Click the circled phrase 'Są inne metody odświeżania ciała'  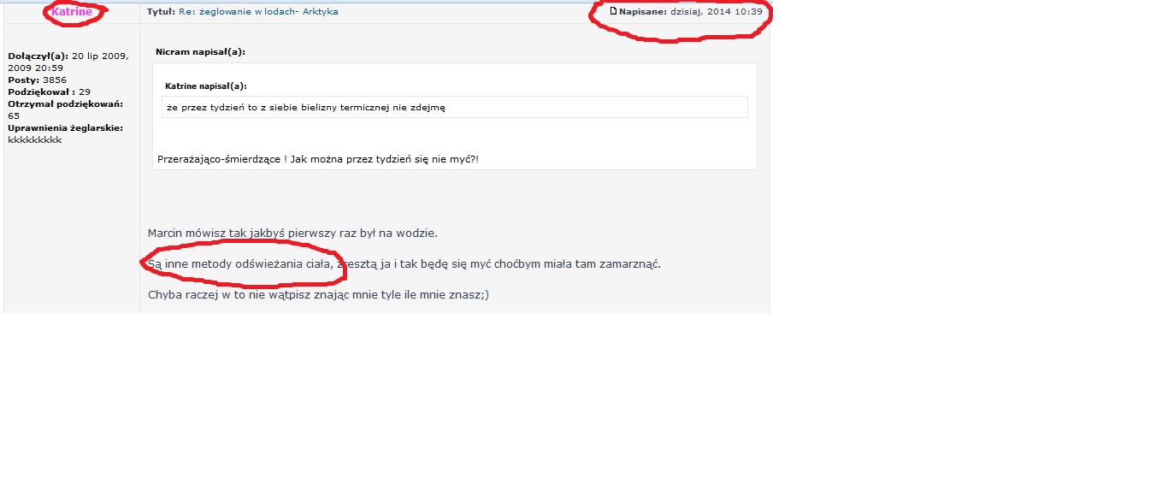tap(239, 263)
